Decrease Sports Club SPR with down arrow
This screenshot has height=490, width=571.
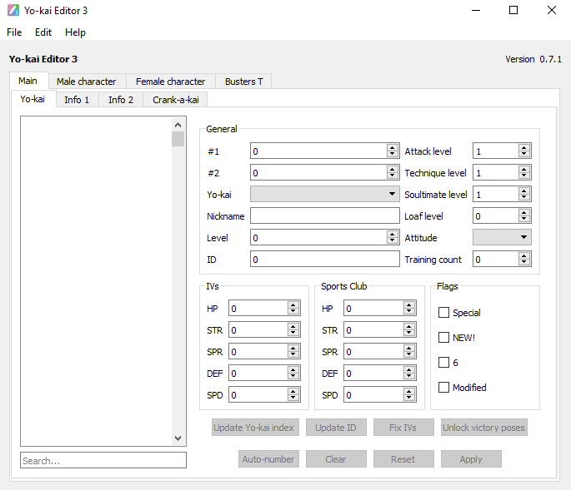409,355
